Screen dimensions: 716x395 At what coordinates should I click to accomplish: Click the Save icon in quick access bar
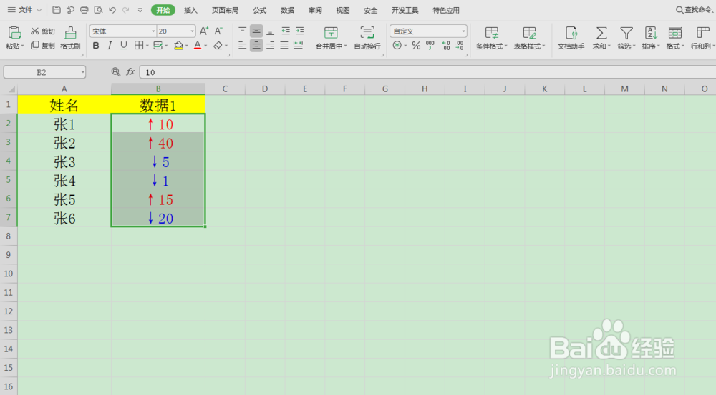pos(57,9)
